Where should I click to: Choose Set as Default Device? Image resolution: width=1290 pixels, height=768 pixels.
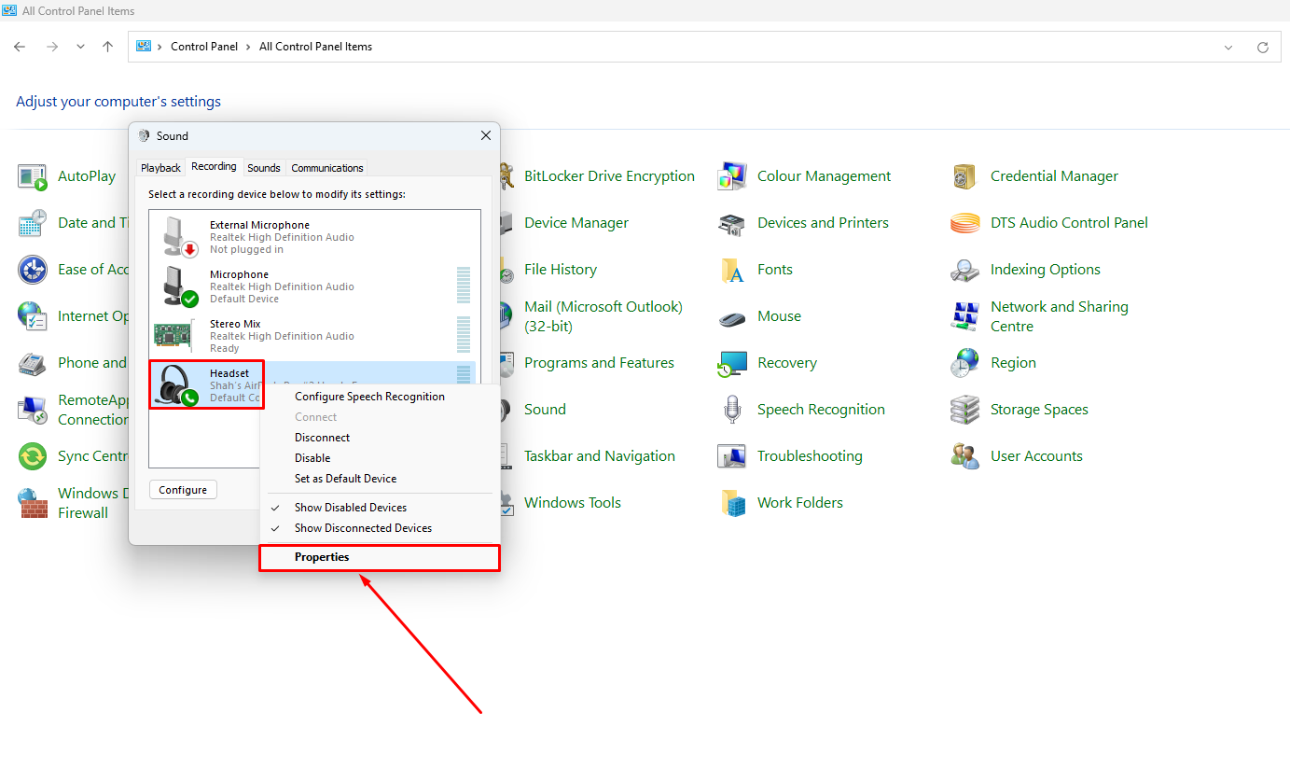pyautogui.click(x=345, y=479)
